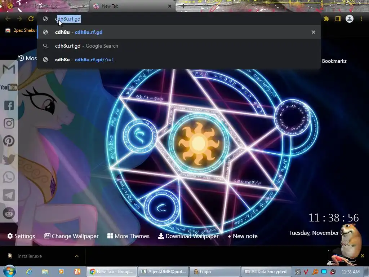The width and height of the screenshot is (369, 277).
Task: Open the Twitter sidebar shortcut
Action: coord(9,159)
